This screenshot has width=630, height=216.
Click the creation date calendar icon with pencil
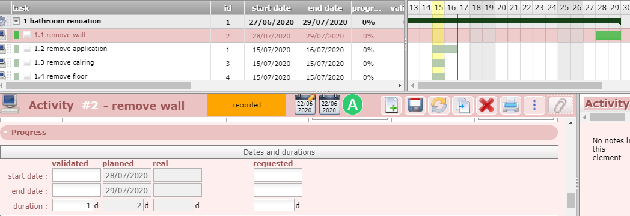pos(305,104)
